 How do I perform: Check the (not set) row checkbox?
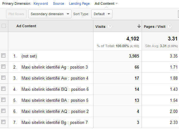[x=3, y=56]
